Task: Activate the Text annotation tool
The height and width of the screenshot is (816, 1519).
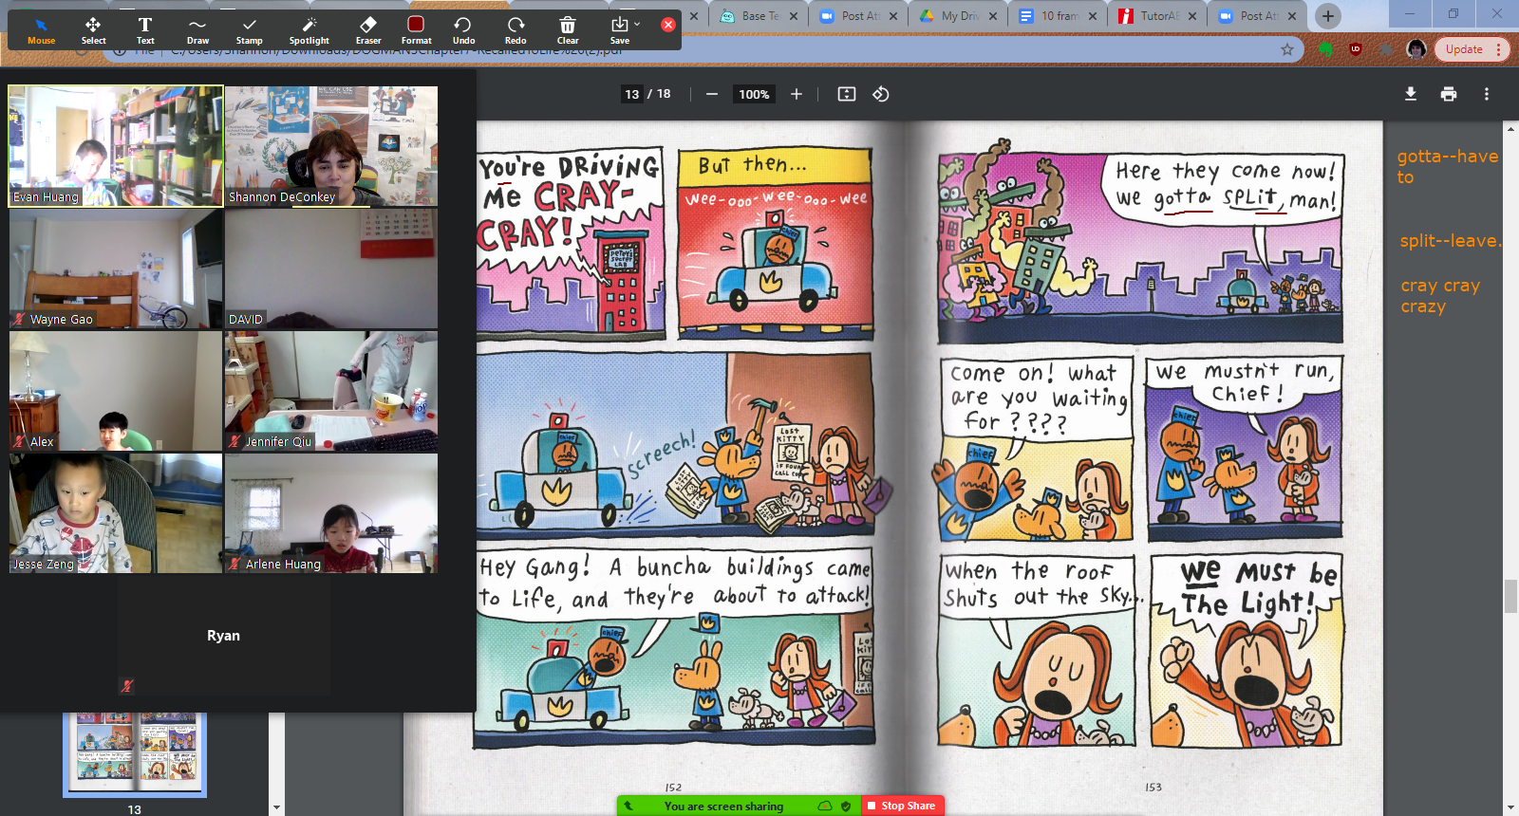Action: pos(145,30)
